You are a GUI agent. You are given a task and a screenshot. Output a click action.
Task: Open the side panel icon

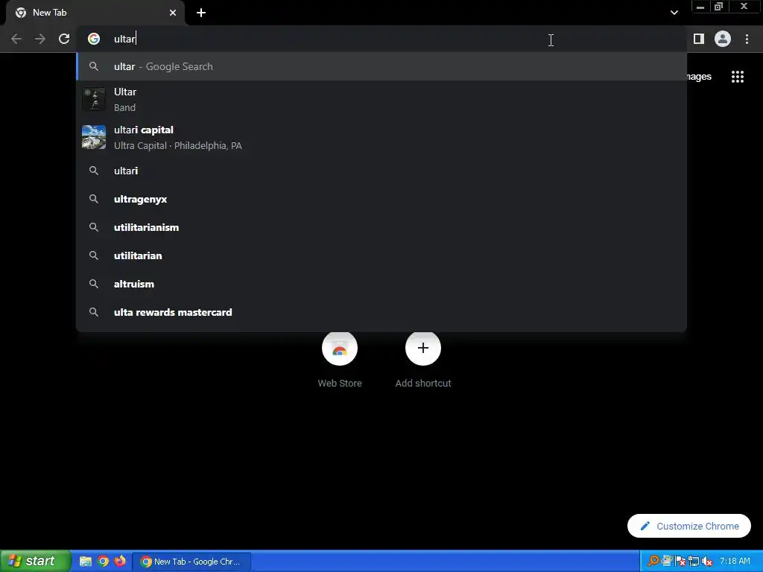(x=699, y=39)
